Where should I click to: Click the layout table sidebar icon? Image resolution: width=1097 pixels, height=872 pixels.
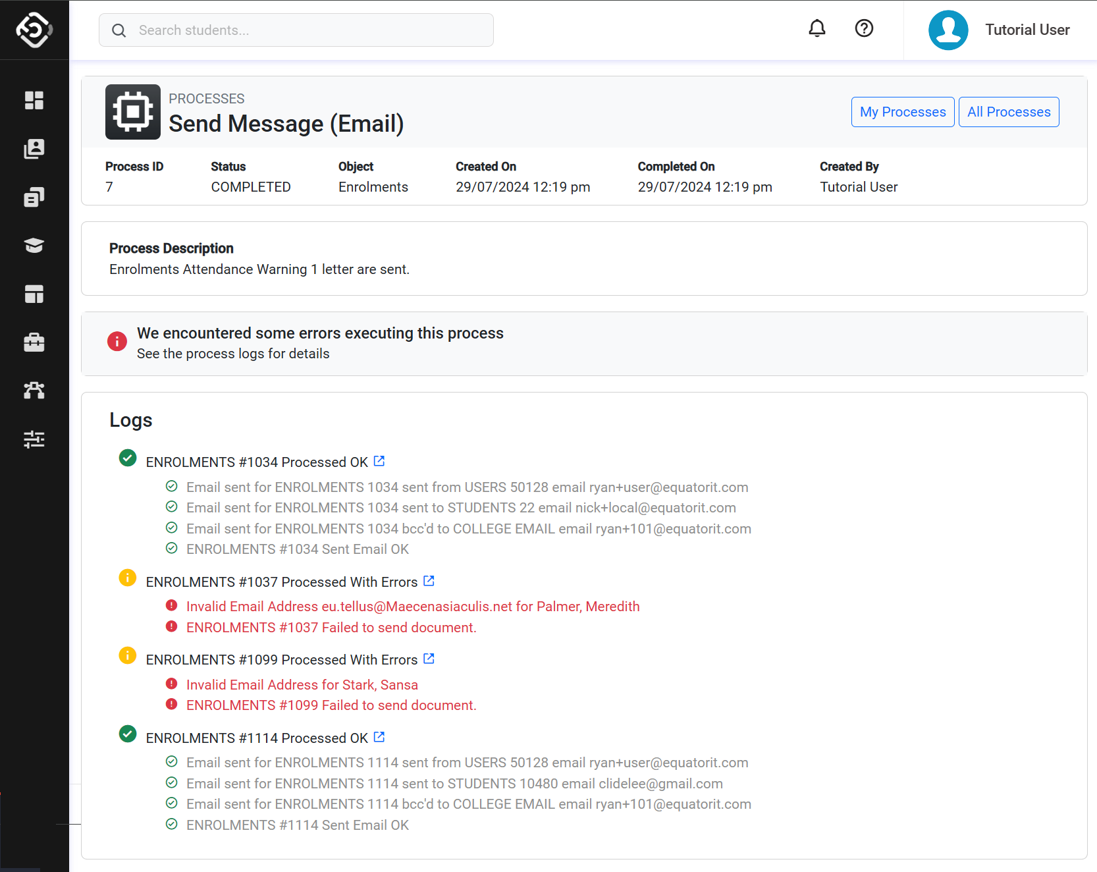click(x=34, y=294)
